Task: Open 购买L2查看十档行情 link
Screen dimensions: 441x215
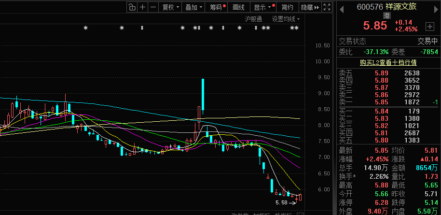Action: click(x=388, y=62)
